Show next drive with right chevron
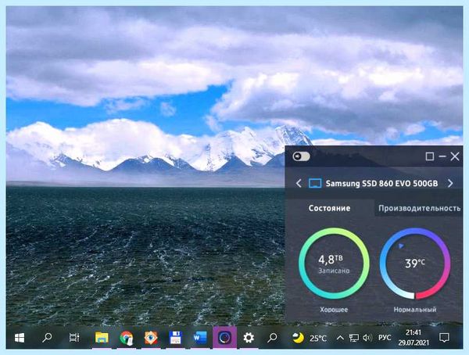 [450, 183]
